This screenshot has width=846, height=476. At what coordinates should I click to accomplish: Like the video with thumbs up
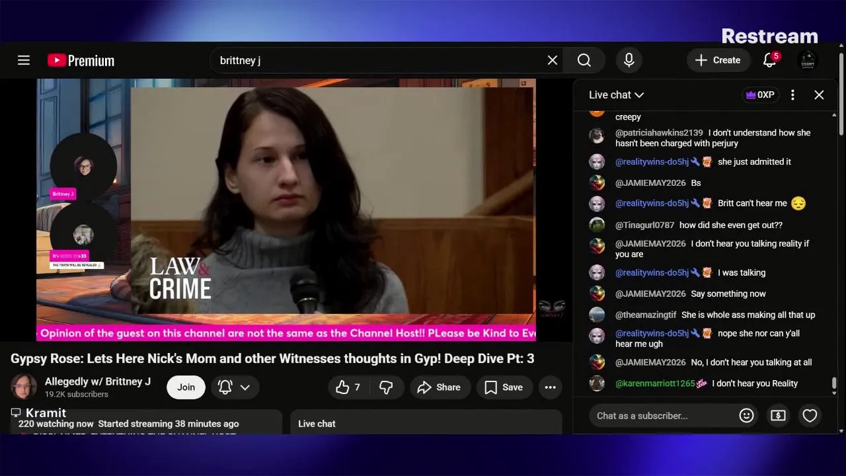(349, 387)
